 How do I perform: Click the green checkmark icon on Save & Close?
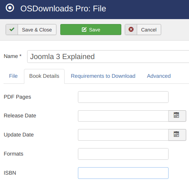tap(12, 29)
